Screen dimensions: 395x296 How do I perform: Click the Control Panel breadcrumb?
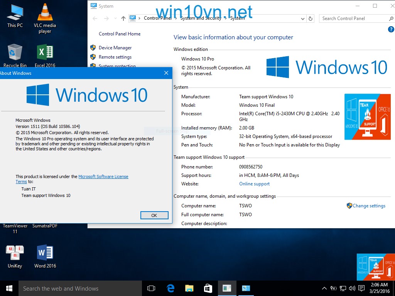[158, 18]
